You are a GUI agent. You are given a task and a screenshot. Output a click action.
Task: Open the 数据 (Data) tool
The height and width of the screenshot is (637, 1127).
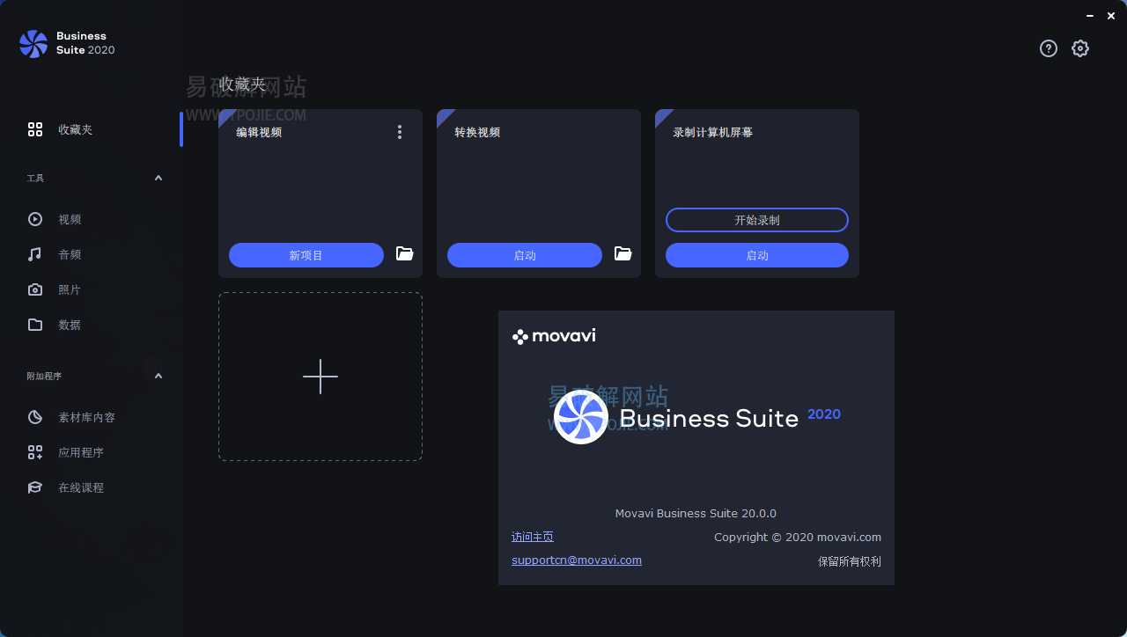tap(68, 325)
